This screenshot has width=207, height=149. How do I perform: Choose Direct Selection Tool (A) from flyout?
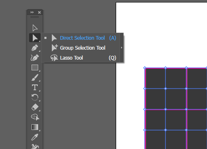pyautogui.click(x=80, y=38)
